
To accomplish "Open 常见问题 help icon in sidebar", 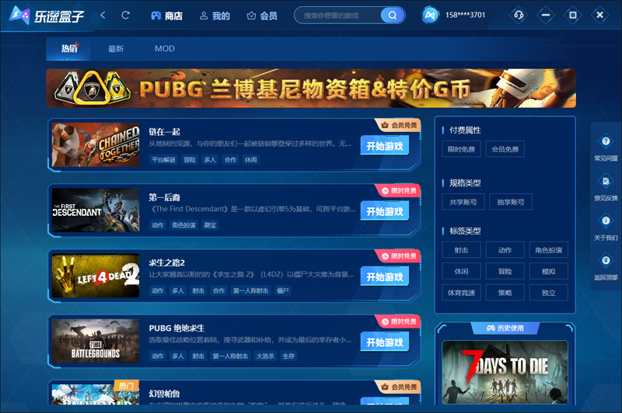I will [x=606, y=141].
